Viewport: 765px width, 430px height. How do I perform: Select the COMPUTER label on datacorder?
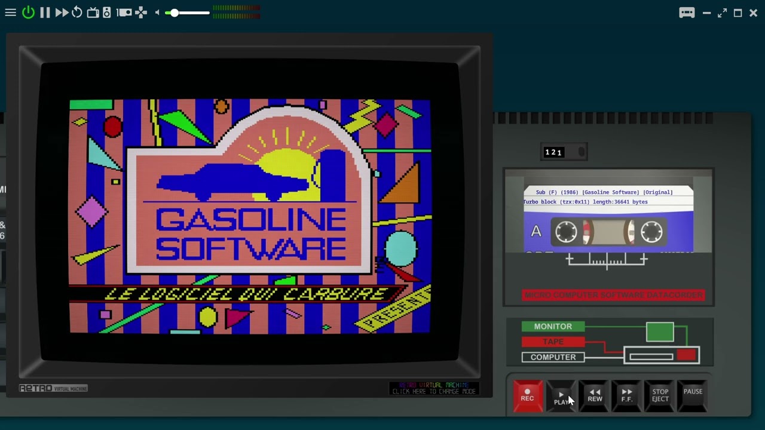(x=553, y=357)
